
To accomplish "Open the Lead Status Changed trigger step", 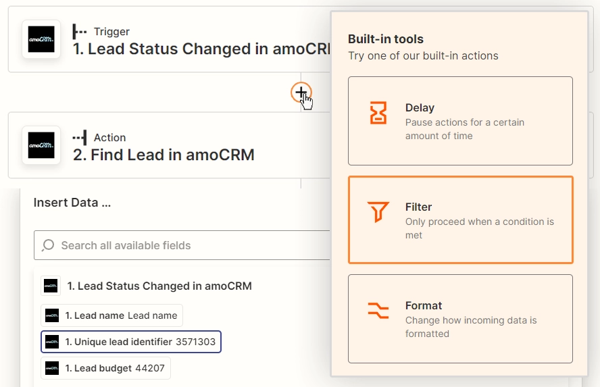I will pyautogui.click(x=169, y=39).
